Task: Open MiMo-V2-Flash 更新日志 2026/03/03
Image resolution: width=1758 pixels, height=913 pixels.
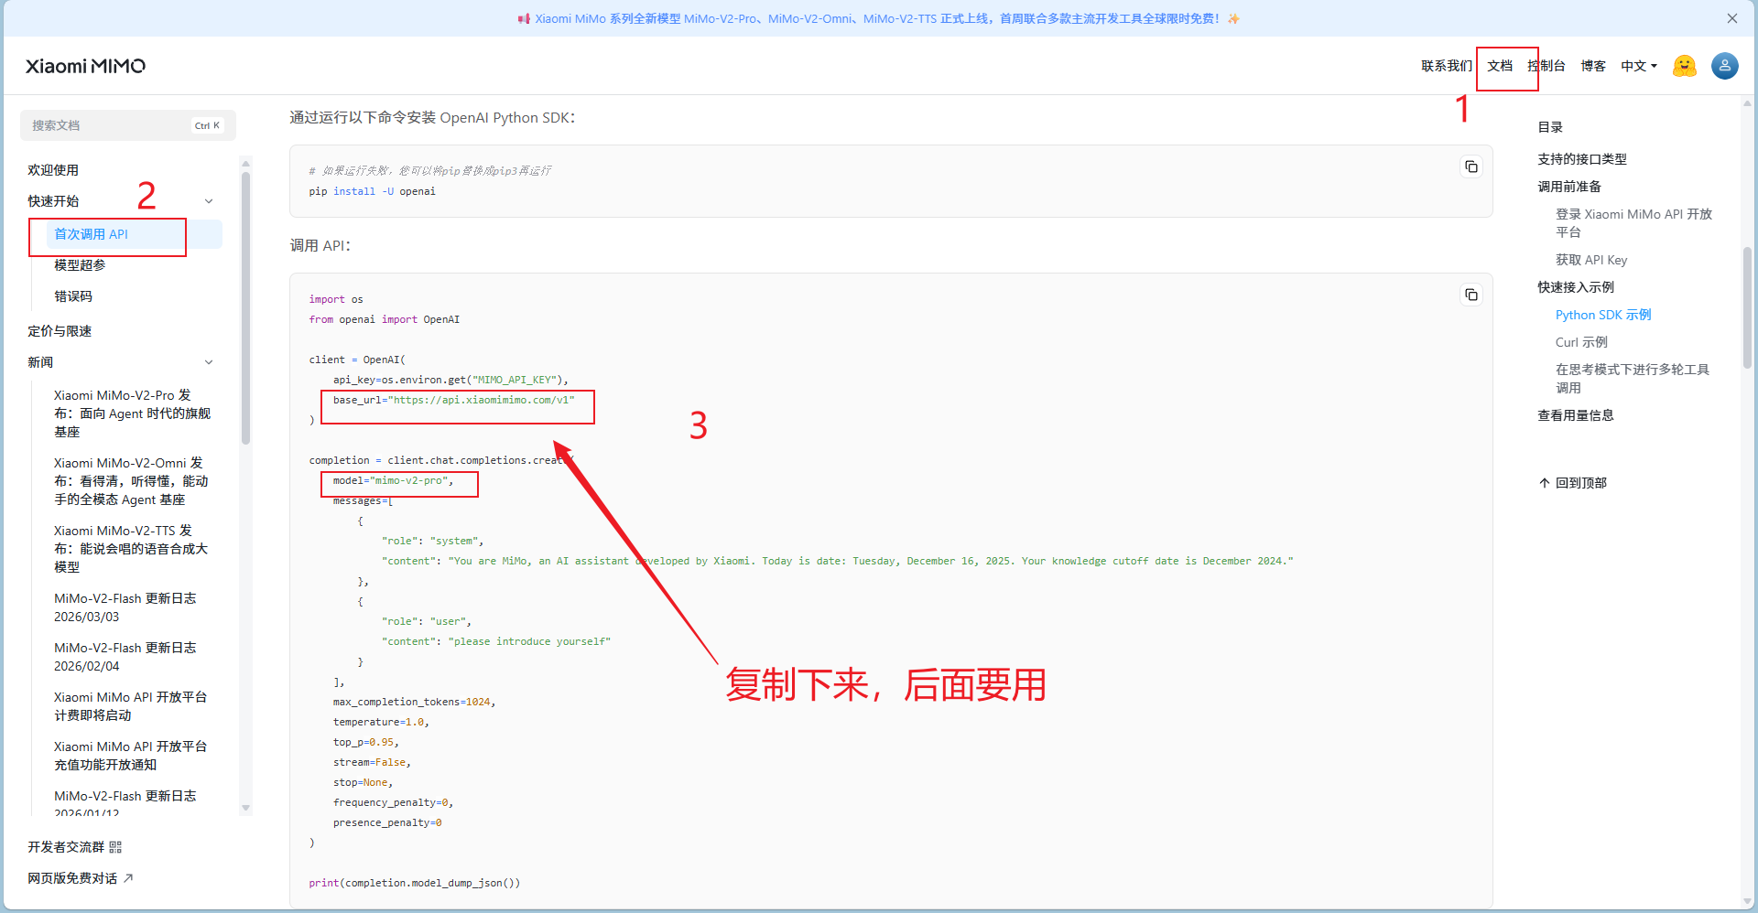Action: tap(125, 607)
